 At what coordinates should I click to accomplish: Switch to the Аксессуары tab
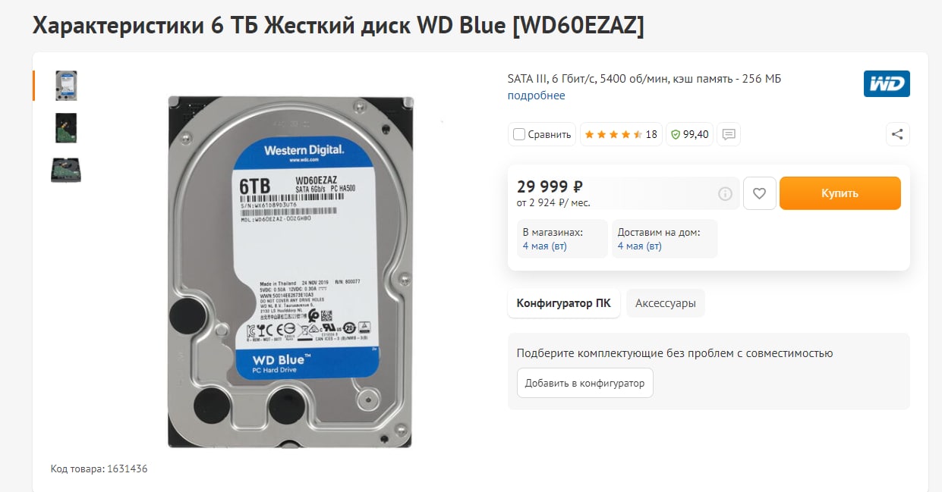point(666,303)
